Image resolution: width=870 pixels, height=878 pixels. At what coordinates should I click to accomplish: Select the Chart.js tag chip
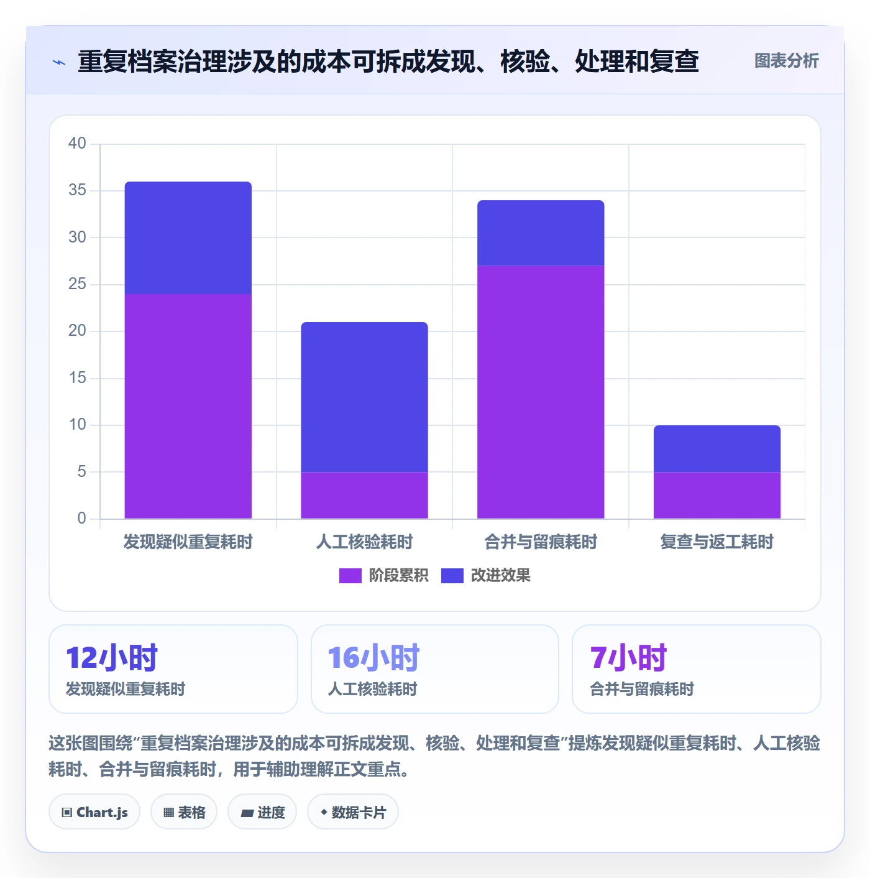(94, 812)
